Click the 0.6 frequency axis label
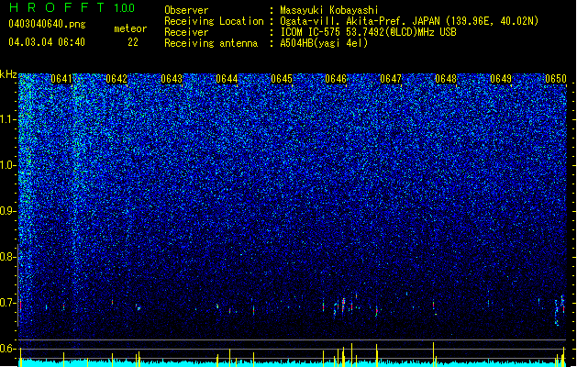The width and height of the screenshot is (577, 367). [x=8, y=349]
